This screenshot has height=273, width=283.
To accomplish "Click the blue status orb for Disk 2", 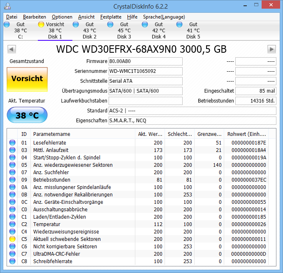I will pyautogui.click(x=76, y=24).
